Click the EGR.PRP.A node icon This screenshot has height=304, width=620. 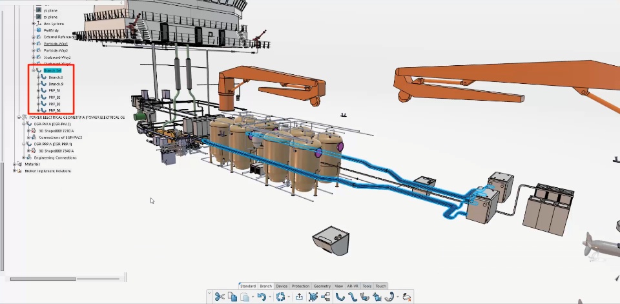29,145
